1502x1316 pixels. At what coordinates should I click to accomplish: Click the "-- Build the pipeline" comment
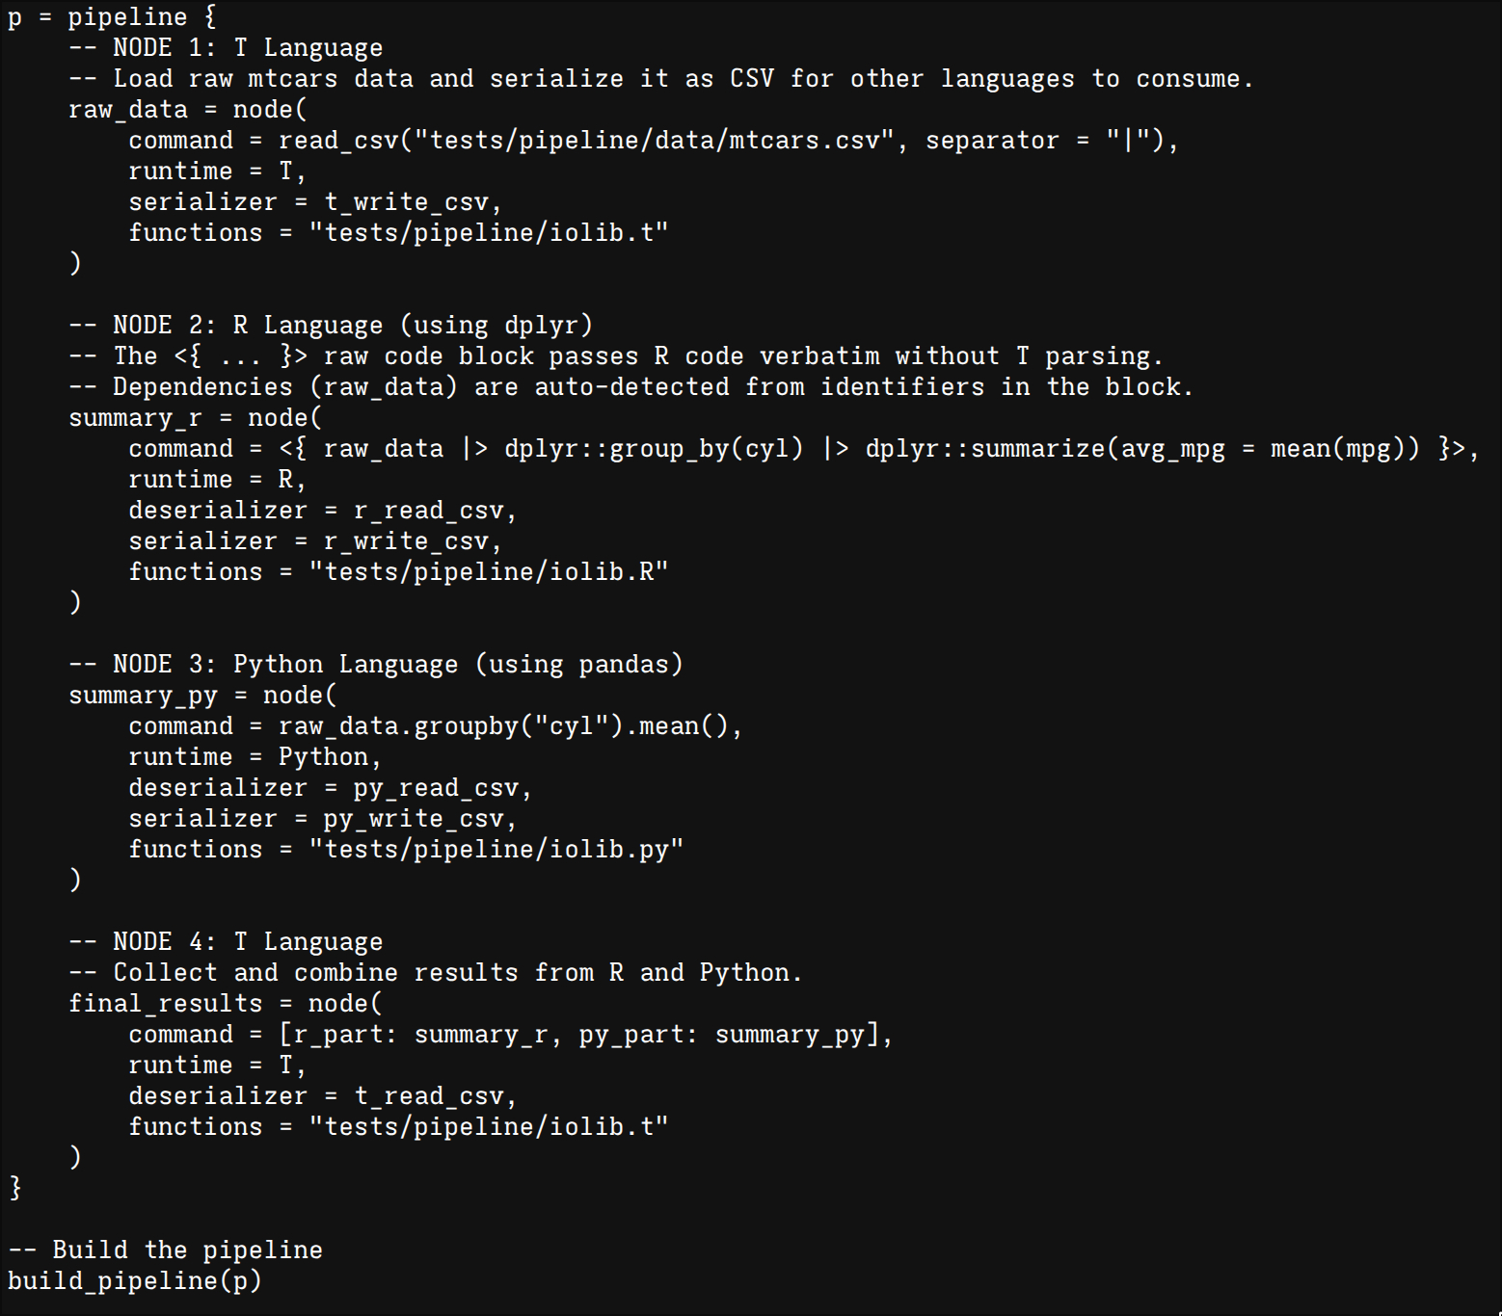point(165,1250)
